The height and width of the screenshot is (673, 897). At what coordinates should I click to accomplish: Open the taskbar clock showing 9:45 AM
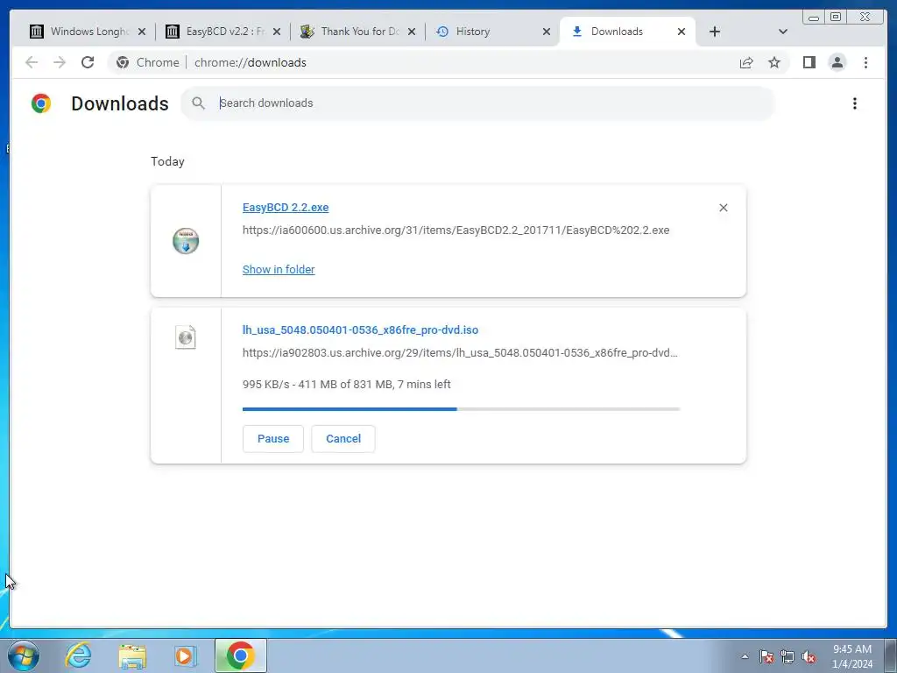coord(852,656)
